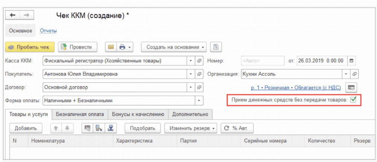Go forward with the right arrow button
This screenshot has height=162, width=377.
[27, 15]
